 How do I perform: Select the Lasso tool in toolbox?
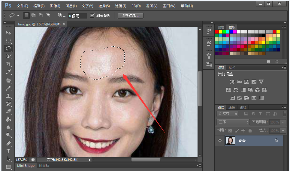coord(8,48)
